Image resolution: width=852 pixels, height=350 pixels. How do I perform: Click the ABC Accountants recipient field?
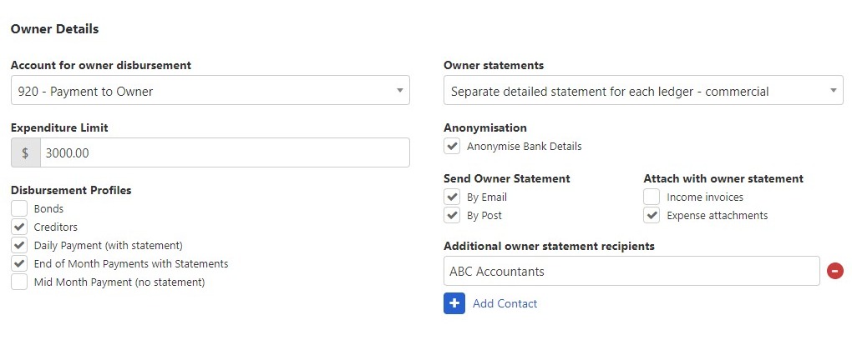(x=631, y=271)
